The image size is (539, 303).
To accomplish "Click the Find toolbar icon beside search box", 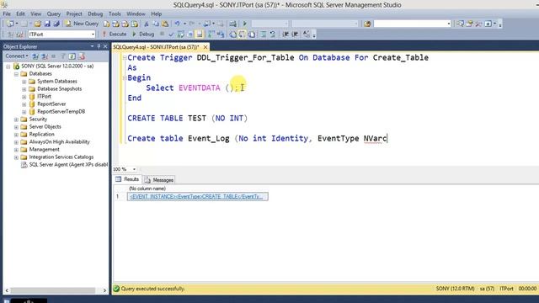I will point(367,24).
